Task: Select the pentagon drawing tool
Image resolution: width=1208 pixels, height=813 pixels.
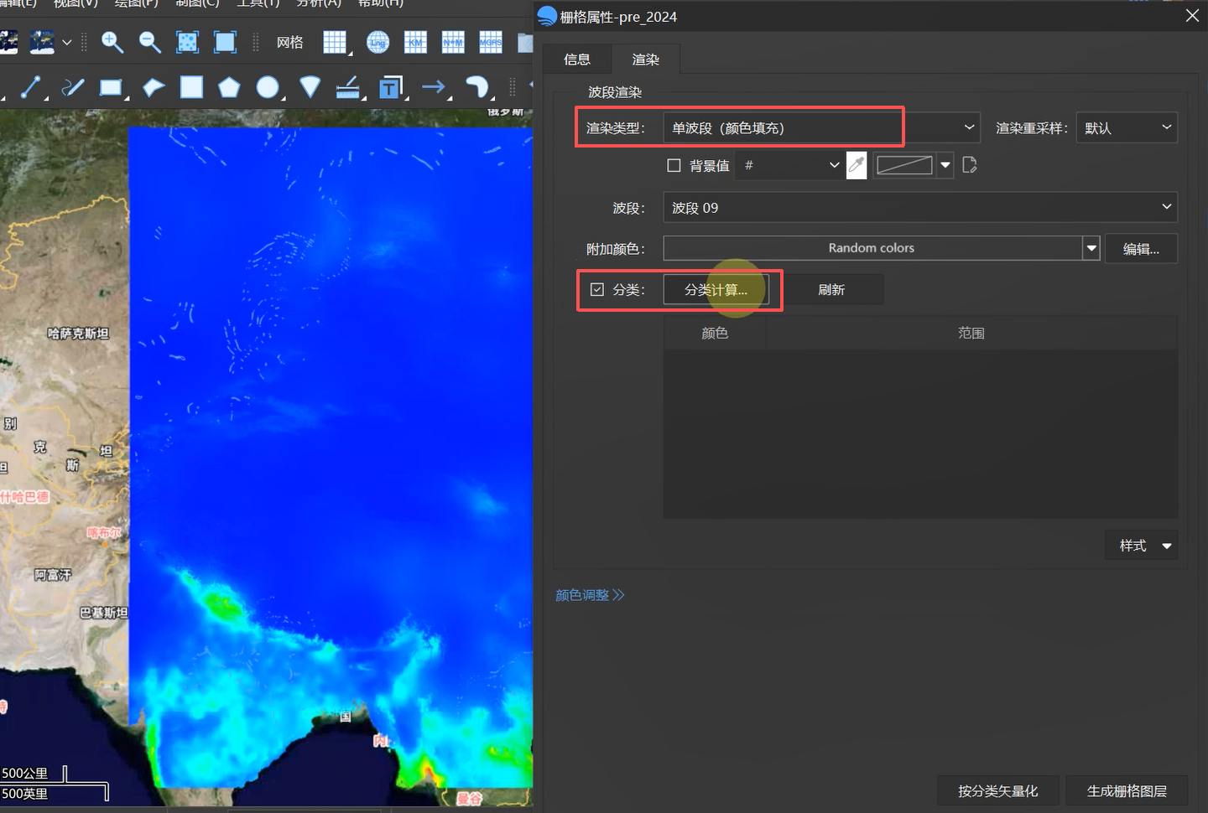Action: coord(229,87)
